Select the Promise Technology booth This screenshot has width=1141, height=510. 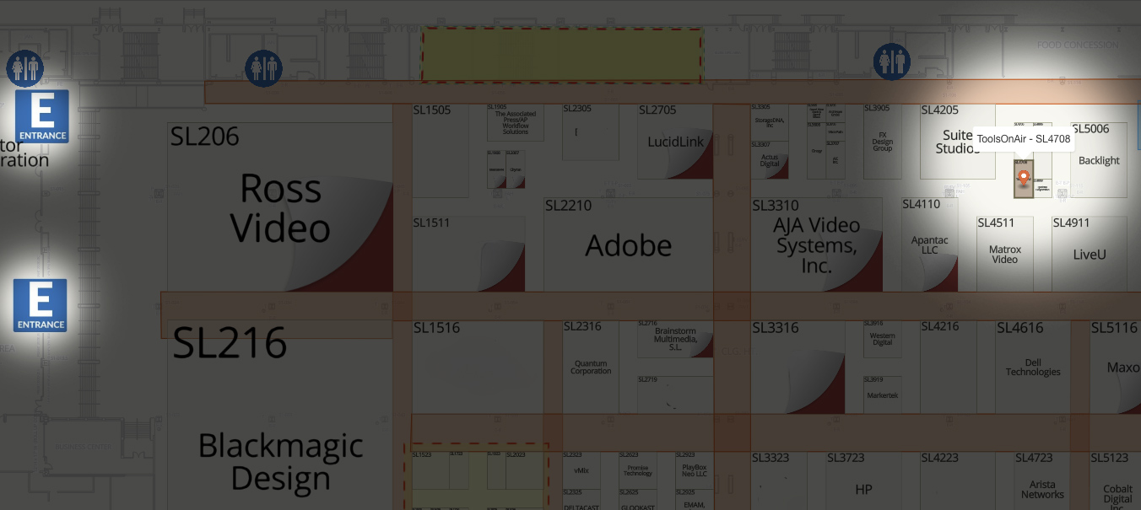[637, 470]
